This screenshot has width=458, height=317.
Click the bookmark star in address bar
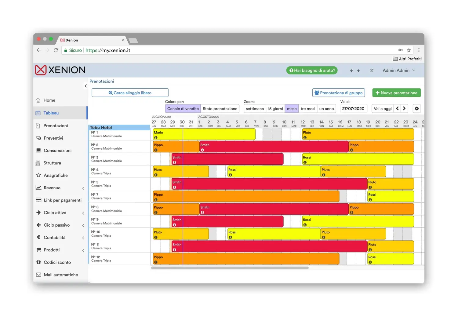409,50
